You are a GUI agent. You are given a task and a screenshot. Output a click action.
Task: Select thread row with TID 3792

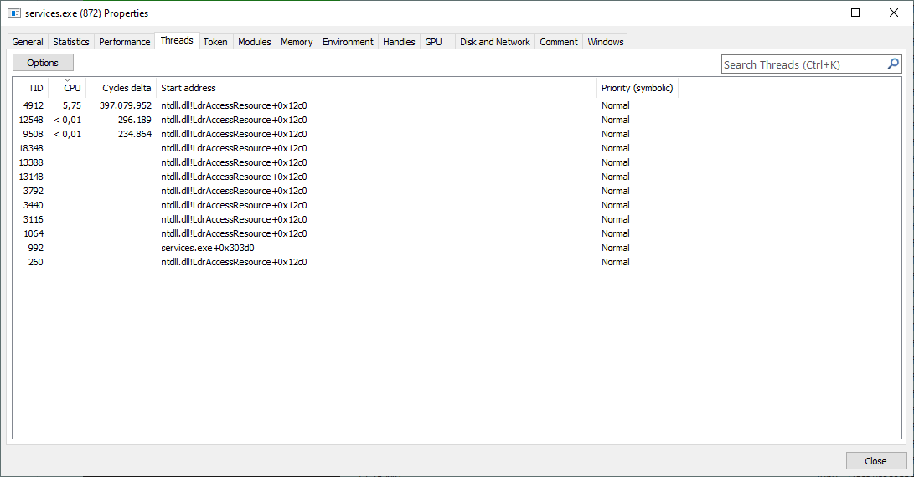[457, 191]
